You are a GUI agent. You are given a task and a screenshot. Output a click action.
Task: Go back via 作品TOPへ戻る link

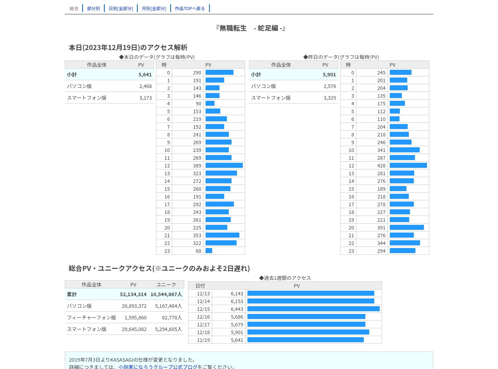point(190,8)
